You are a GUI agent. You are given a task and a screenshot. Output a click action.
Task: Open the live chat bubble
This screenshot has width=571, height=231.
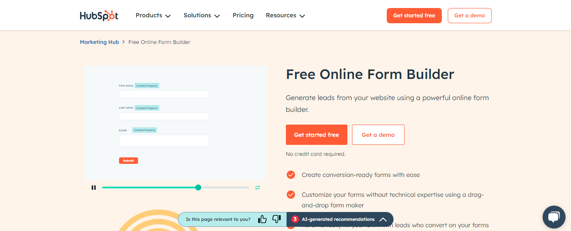(554, 217)
